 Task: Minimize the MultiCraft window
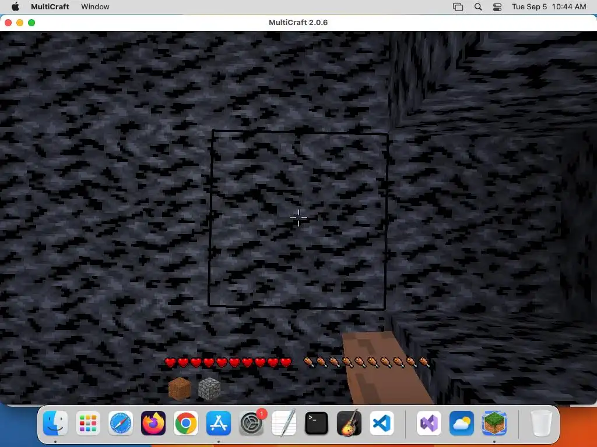point(20,23)
